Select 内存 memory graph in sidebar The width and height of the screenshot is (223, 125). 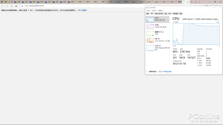pos(158,26)
